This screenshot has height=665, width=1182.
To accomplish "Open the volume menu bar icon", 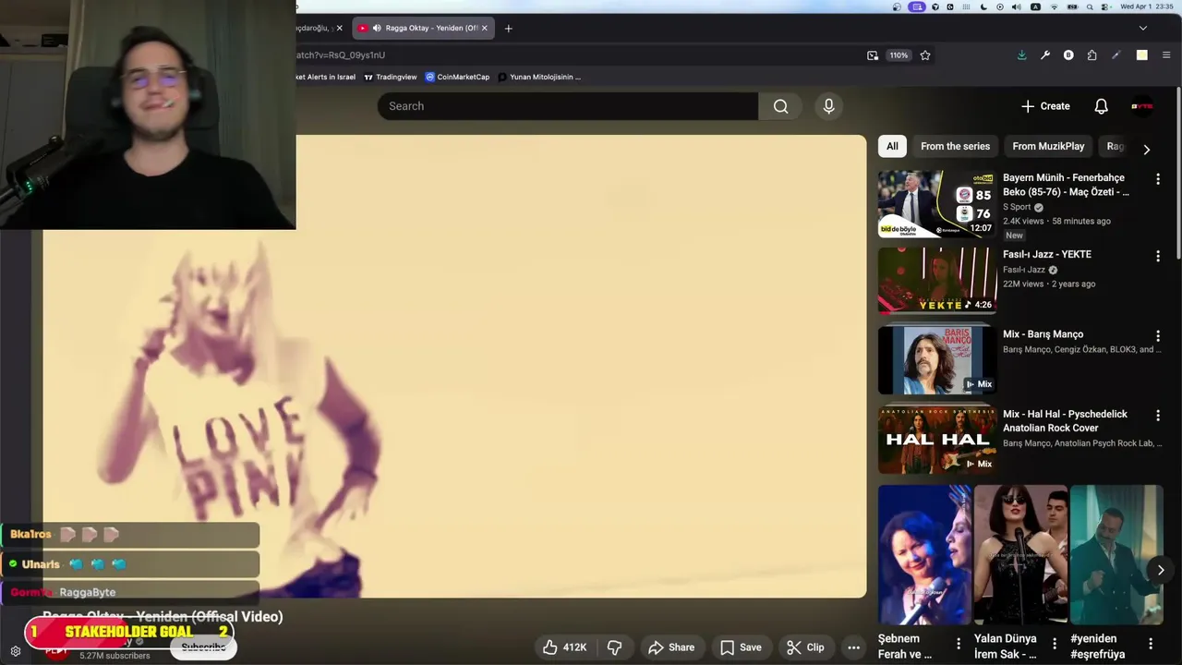I will point(1017,6).
